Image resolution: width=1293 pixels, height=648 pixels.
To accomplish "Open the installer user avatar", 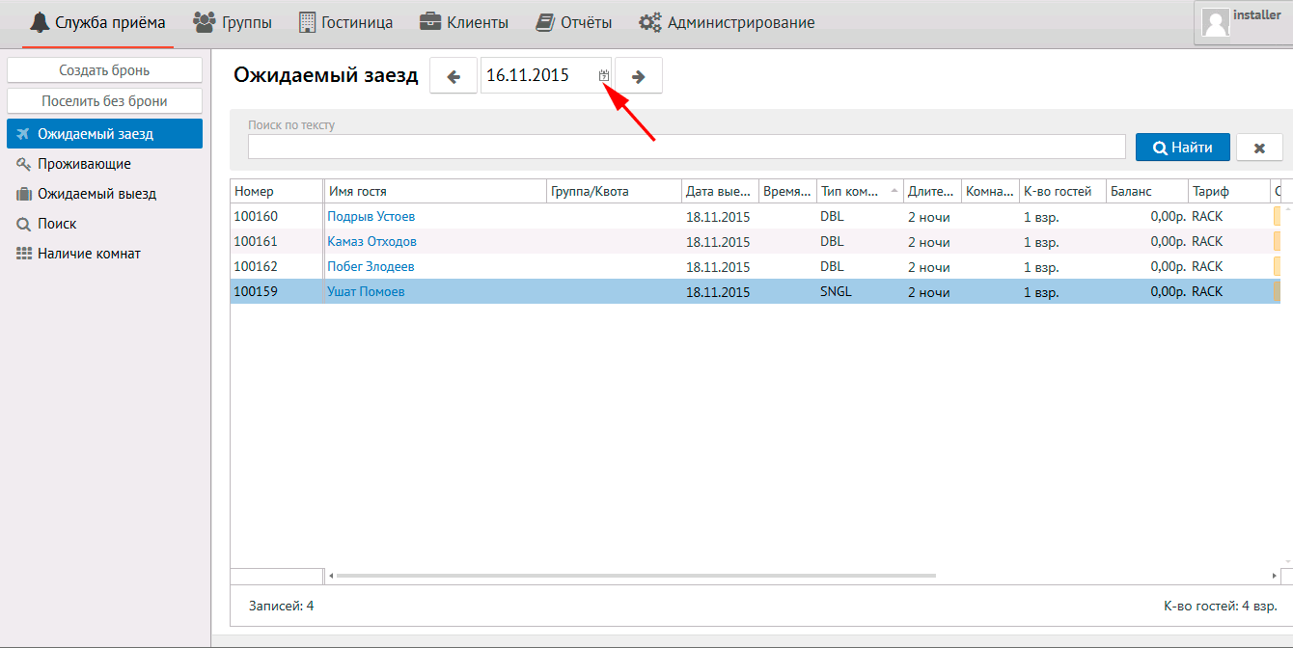I will click(1216, 23).
